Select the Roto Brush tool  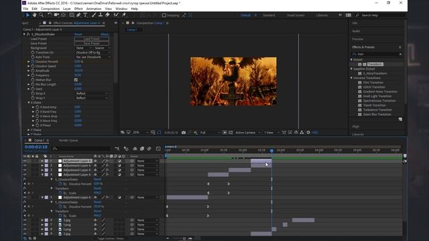point(116,15)
